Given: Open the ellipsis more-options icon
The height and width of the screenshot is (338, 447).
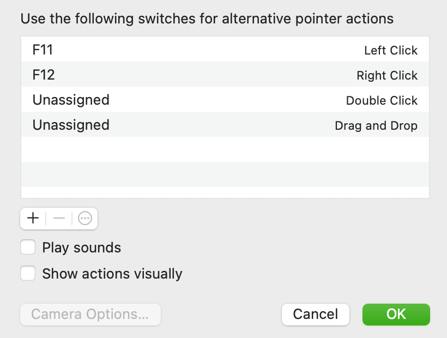Looking at the screenshot, I should click(x=85, y=219).
